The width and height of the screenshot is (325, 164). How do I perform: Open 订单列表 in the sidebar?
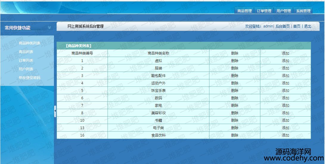pos(26,61)
